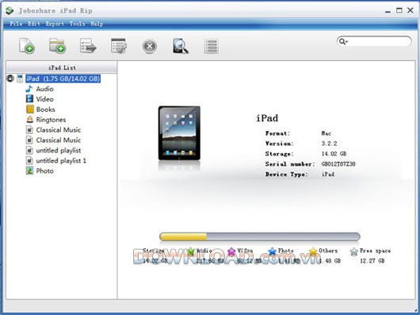Click the version value 3.2.2
The width and height of the screenshot is (420, 315).
pyautogui.click(x=329, y=144)
